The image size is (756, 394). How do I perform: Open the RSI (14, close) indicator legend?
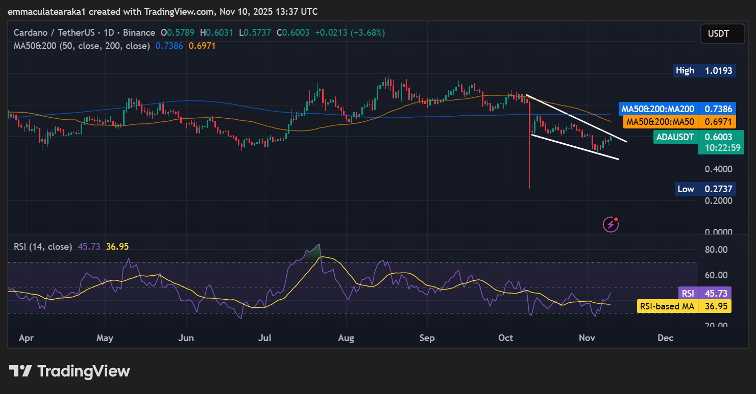43,246
